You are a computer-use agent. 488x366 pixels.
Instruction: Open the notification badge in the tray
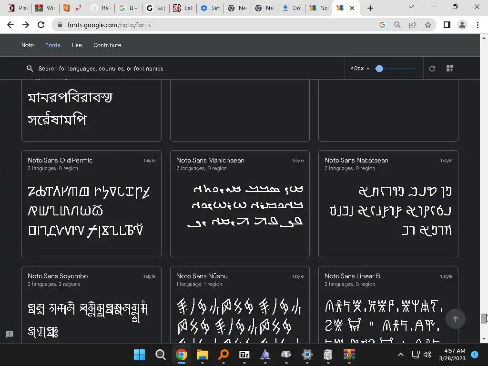475,355
